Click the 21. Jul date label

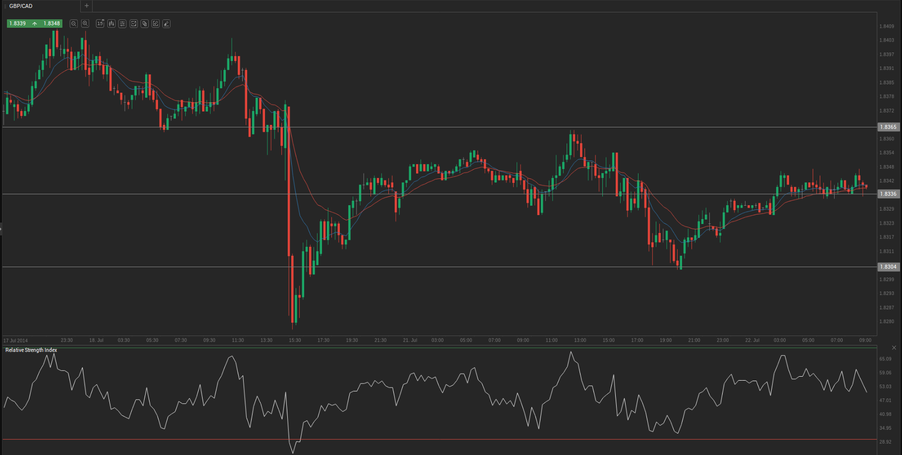(410, 340)
